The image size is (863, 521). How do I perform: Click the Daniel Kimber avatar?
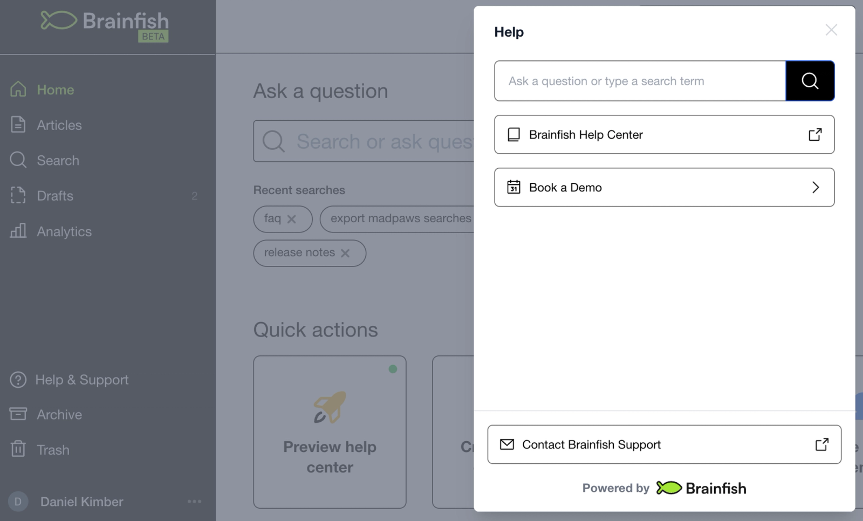[x=18, y=502]
